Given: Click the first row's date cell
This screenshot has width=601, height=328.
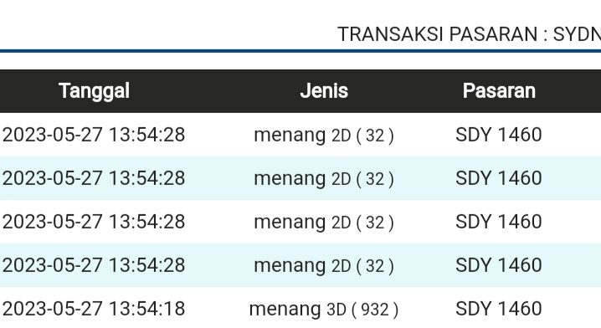Looking at the screenshot, I should pos(94,135).
